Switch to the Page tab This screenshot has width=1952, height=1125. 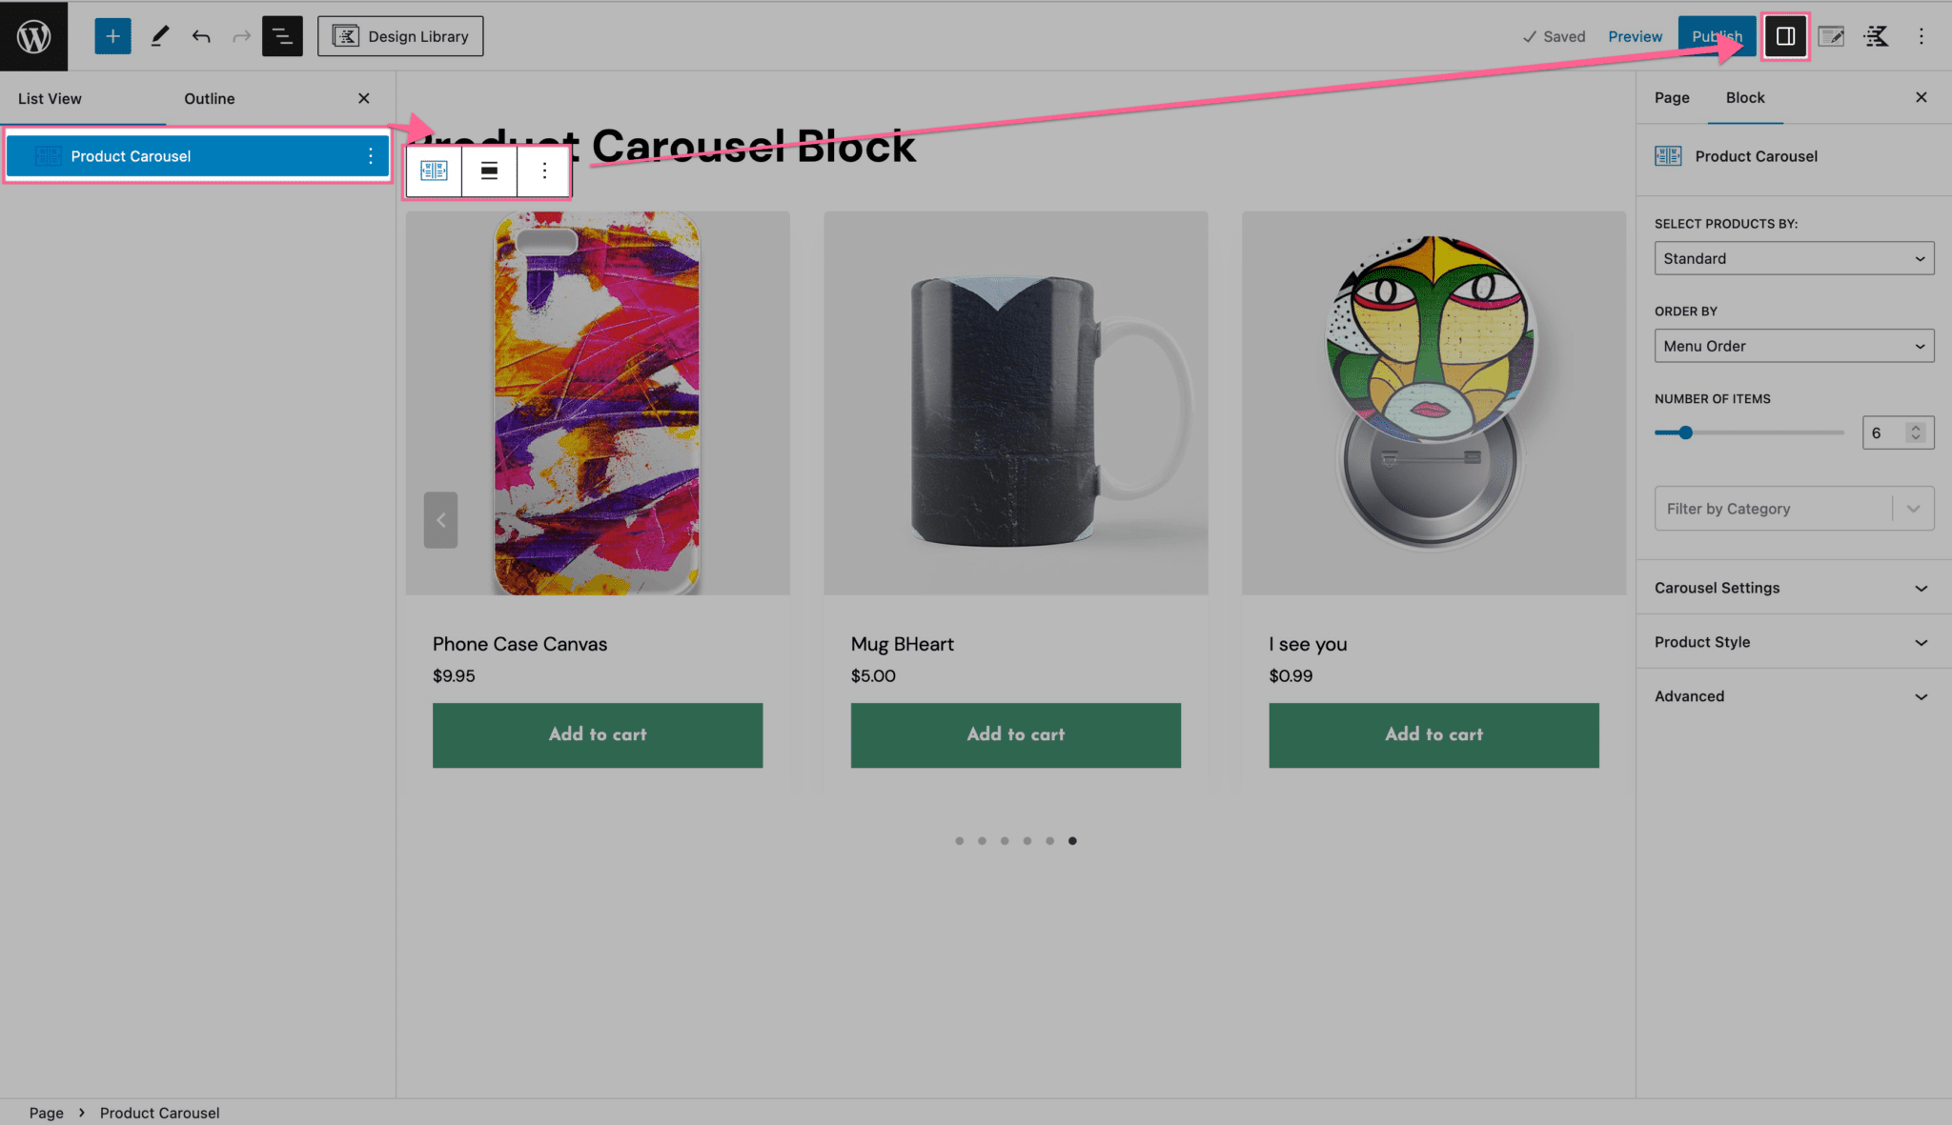coord(1672,97)
